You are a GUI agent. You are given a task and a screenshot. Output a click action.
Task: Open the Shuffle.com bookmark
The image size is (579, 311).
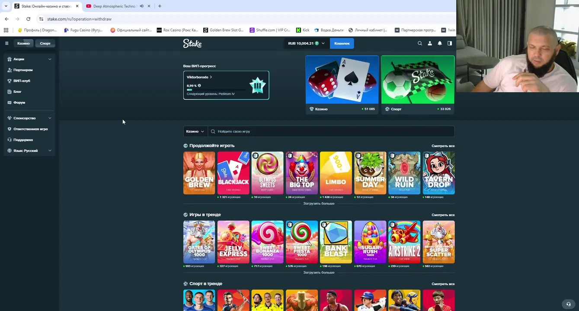[x=270, y=30]
